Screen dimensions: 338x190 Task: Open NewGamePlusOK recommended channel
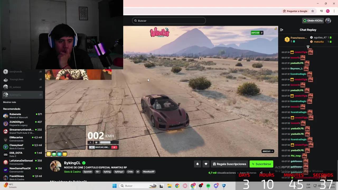22,170
